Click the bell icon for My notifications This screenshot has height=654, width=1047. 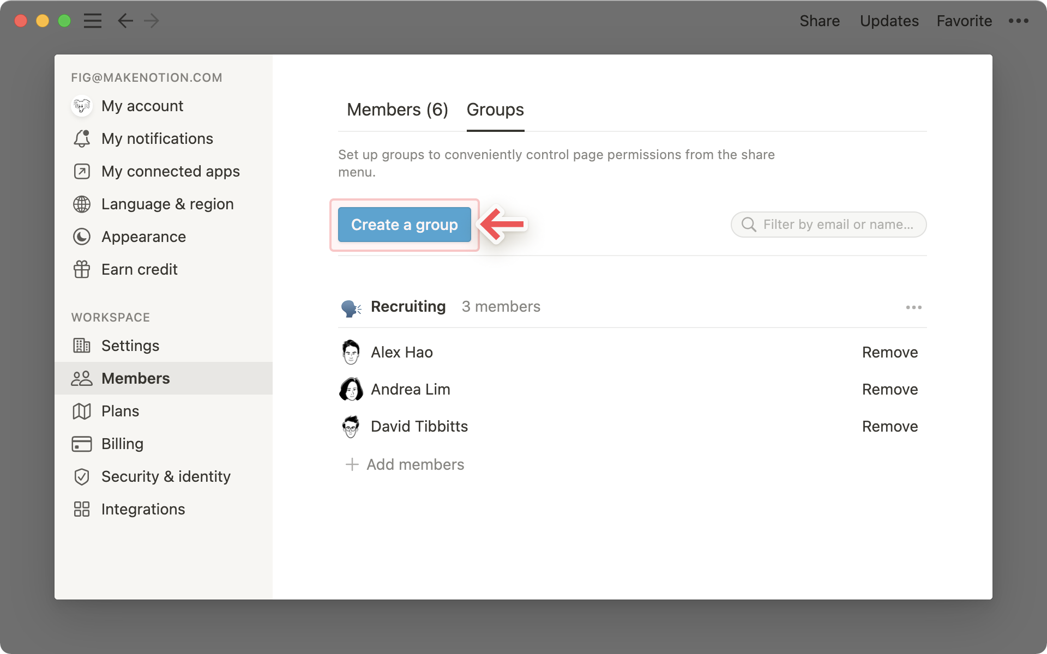(82, 138)
